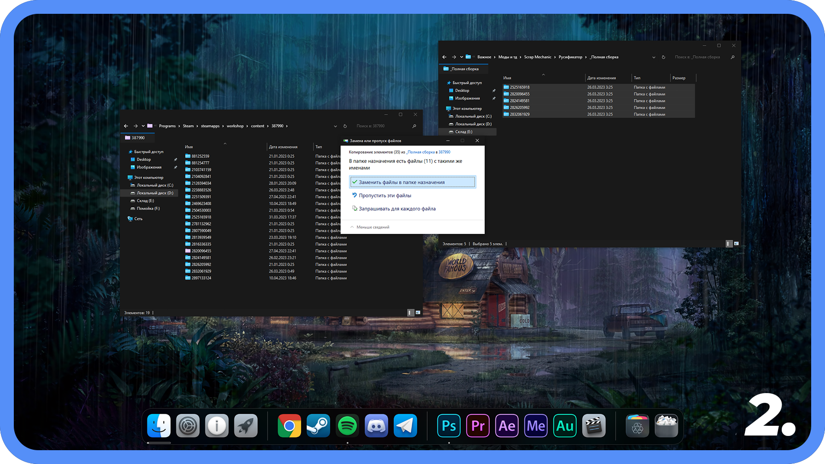
Task: Go forward in the 387990 window
Action: click(135, 126)
